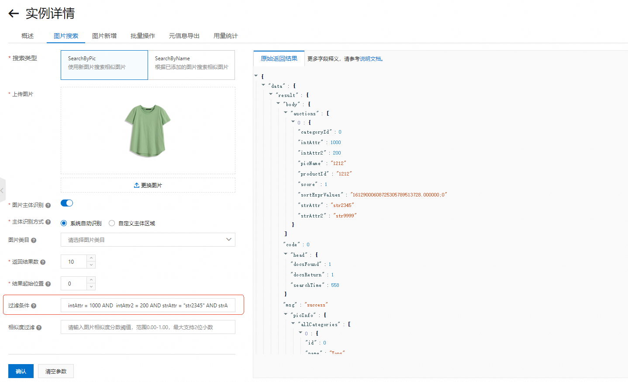628x382 pixels.
Task: Collapse the "picInfo" JSON node
Action: pos(286,314)
